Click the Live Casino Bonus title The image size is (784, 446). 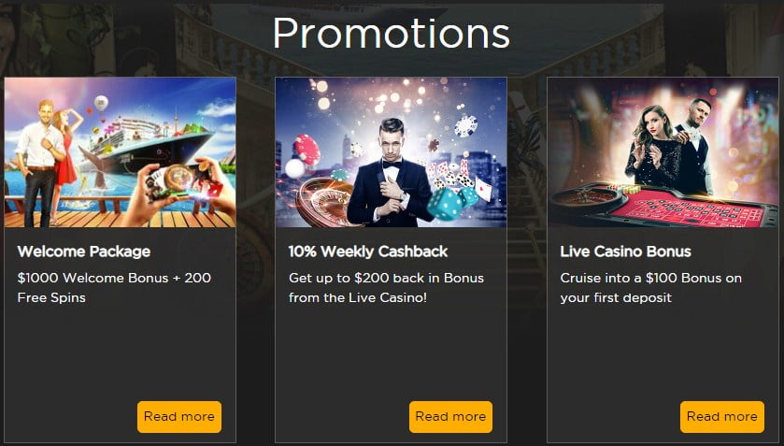pos(625,252)
